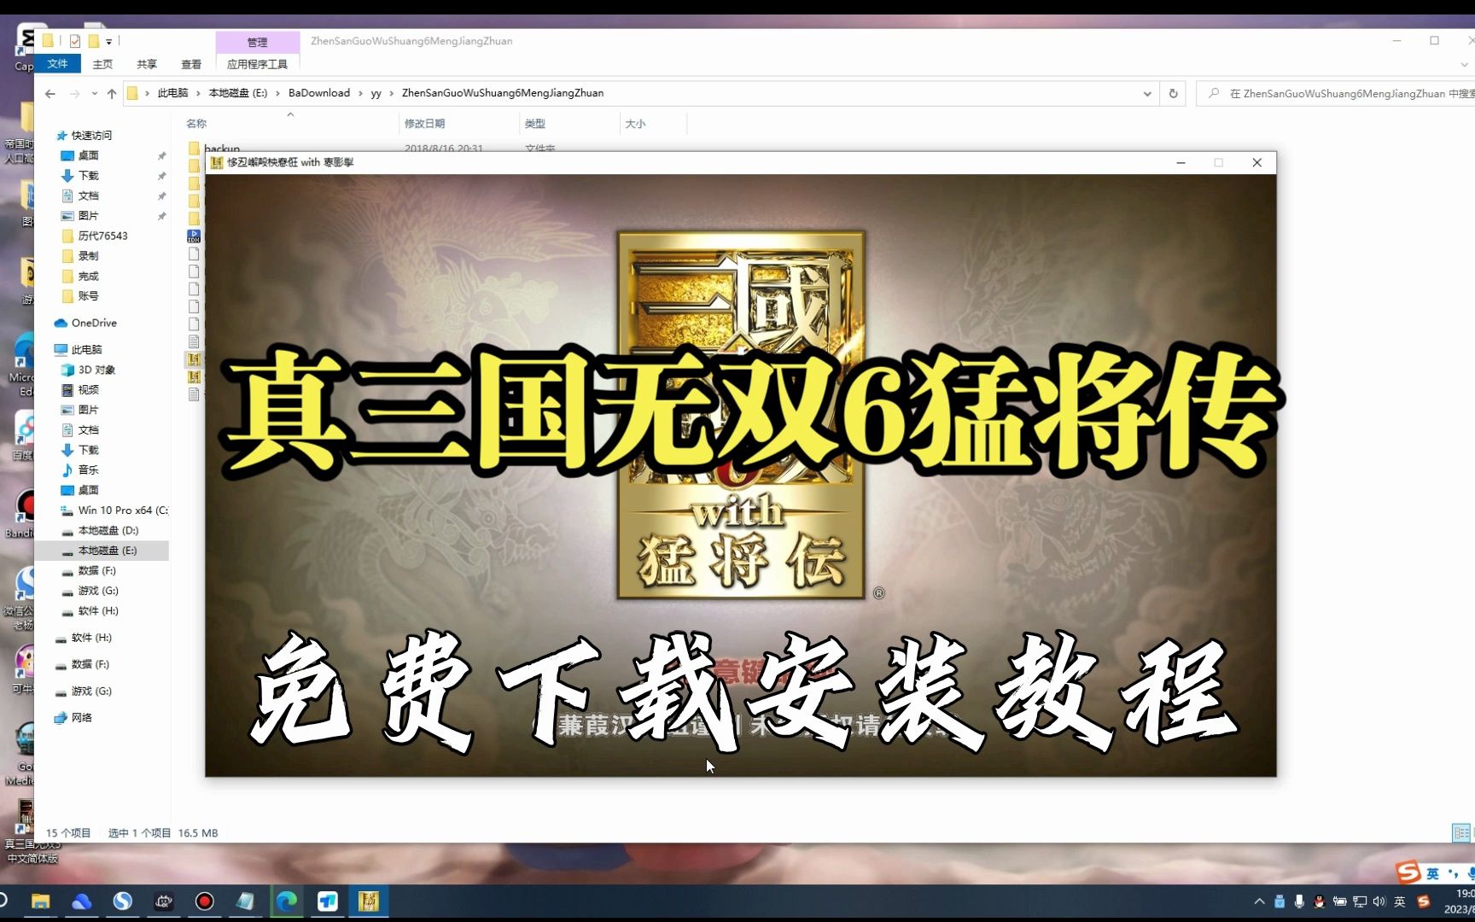Screen dimensions: 1475x922
Task: Switch to details view in status bar
Action: click(x=1460, y=832)
